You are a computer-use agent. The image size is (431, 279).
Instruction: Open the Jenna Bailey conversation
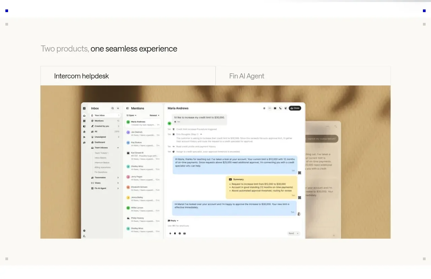click(x=143, y=199)
